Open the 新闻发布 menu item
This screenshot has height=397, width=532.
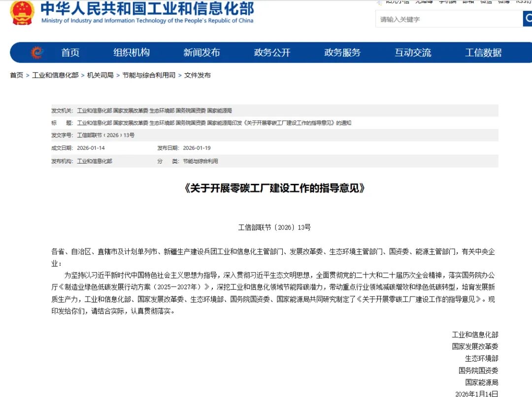pos(201,53)
